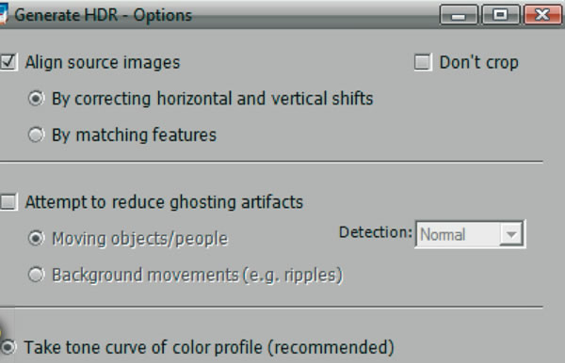Click the Don't crop label text
This screenshot has width=565, height=363.
479,63
